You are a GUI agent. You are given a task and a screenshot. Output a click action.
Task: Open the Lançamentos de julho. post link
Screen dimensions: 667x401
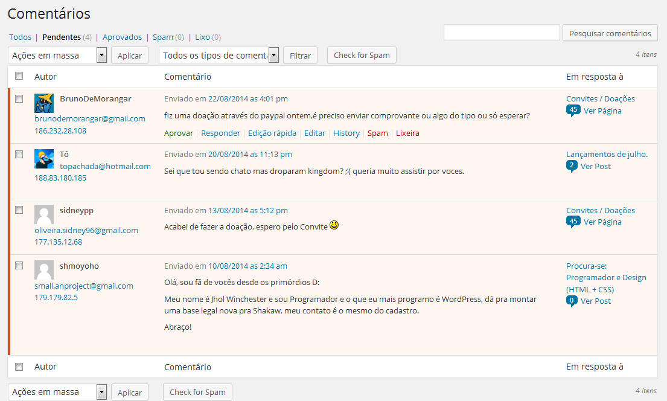click(x=607, y=155)
